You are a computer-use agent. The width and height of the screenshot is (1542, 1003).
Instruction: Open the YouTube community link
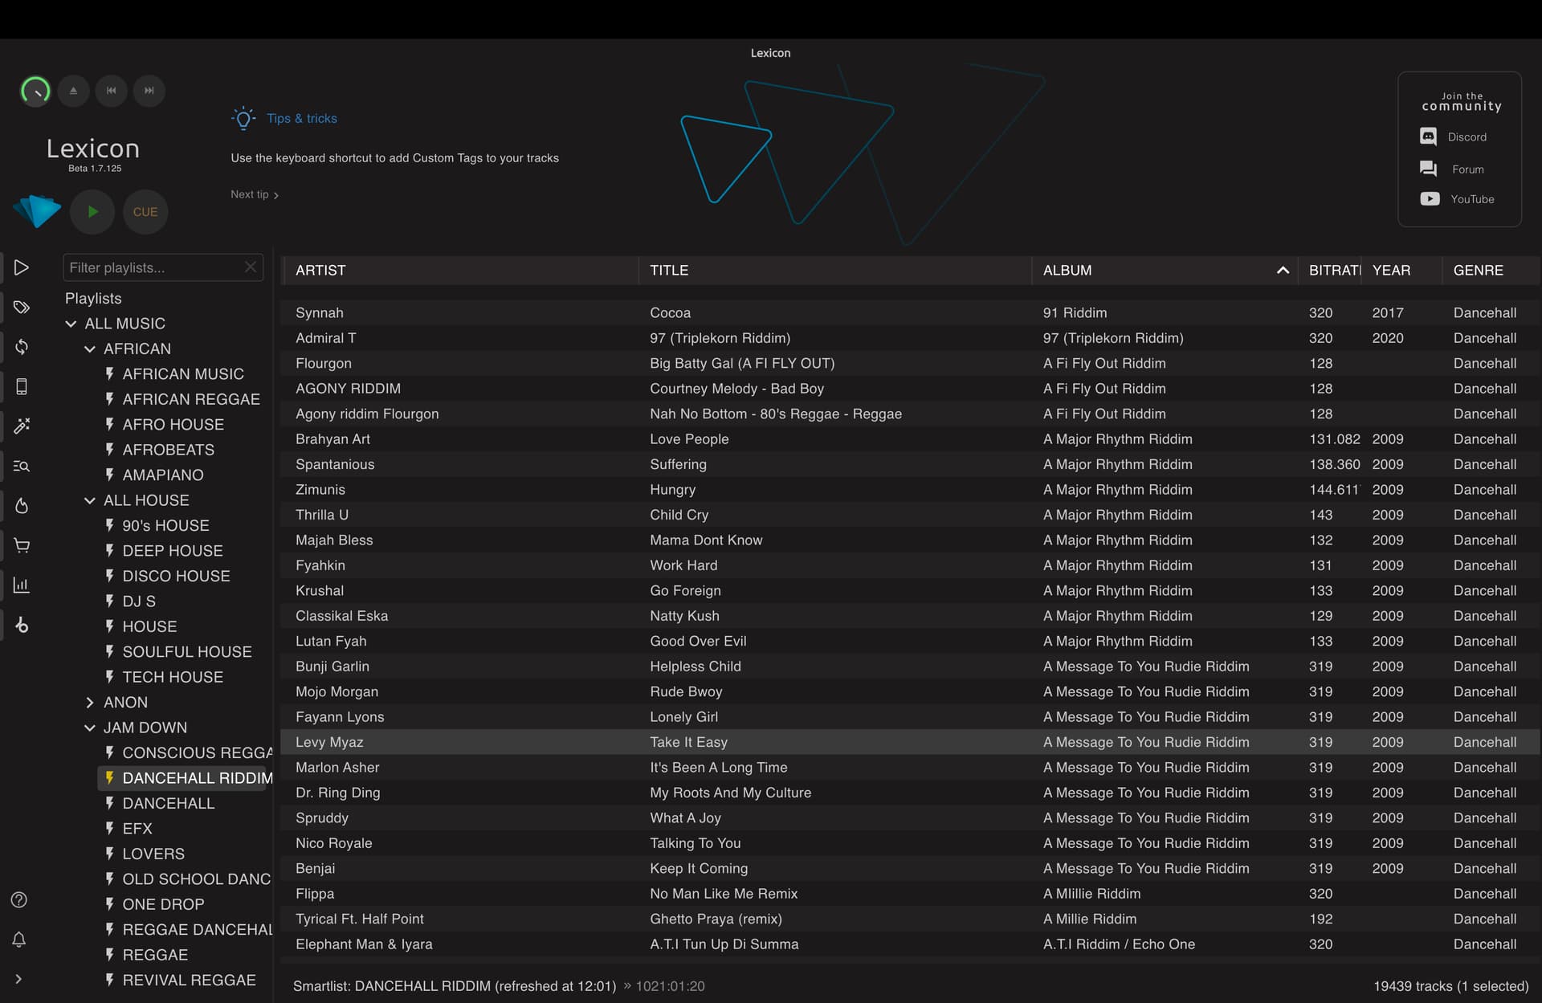click(1457, 199)
